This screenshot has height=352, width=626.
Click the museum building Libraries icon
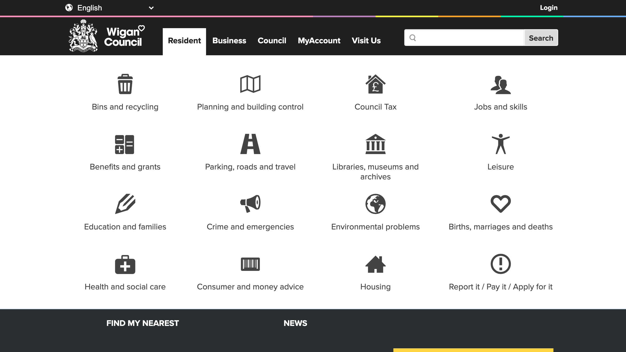tap(375, 144)
